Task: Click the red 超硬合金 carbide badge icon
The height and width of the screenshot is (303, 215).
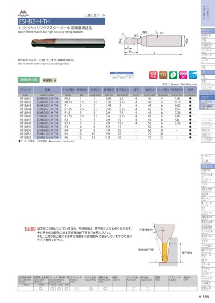Action: 153,75
